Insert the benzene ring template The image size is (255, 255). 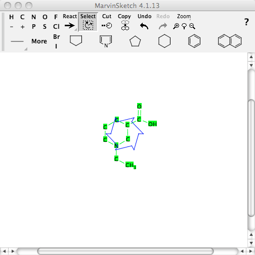194,41
